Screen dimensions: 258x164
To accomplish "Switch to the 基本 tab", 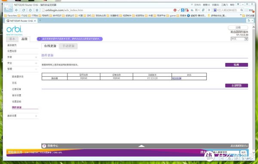I will click(12, 39).
